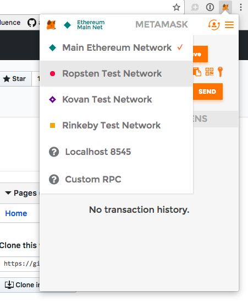Image resolution: width=248 pixels, height=301 pixels.
Task: Open the network selector showing Ethereum Main Net
Action: click(84, 25)
